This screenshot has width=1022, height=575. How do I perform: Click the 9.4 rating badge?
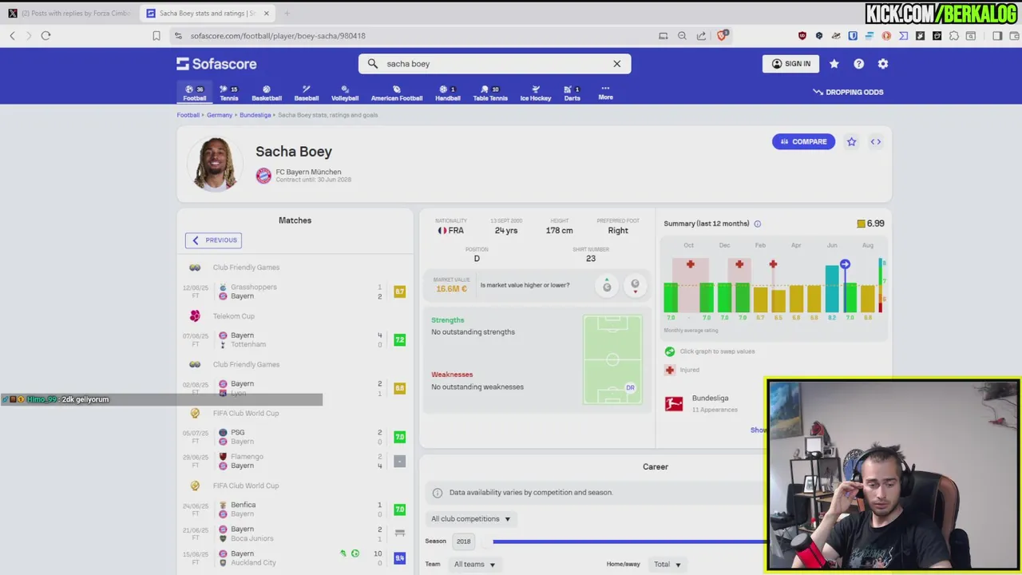[x=400, y=558]
